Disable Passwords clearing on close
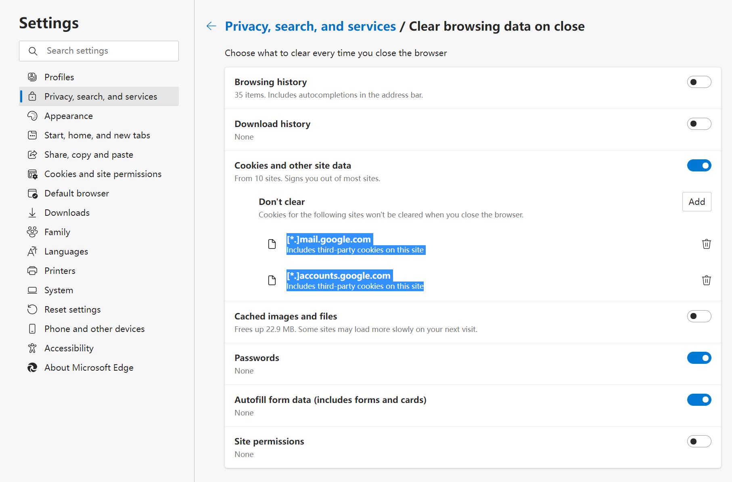 (699, 358)
